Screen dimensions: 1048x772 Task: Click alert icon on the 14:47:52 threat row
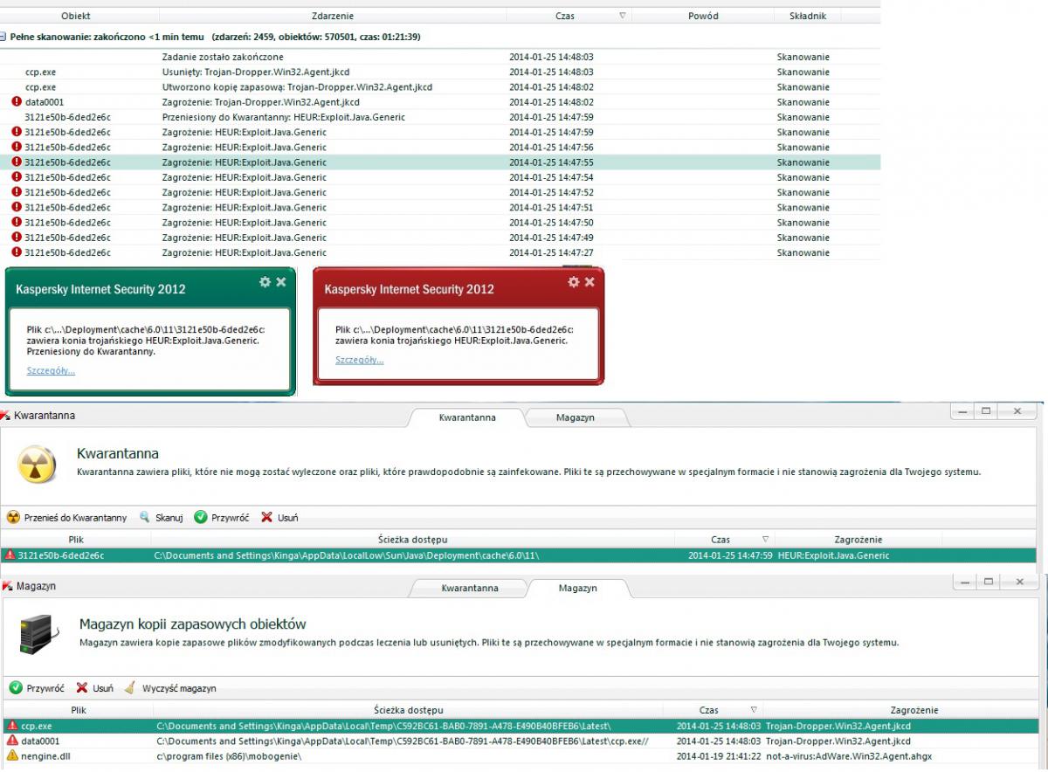tap(17, 192)
